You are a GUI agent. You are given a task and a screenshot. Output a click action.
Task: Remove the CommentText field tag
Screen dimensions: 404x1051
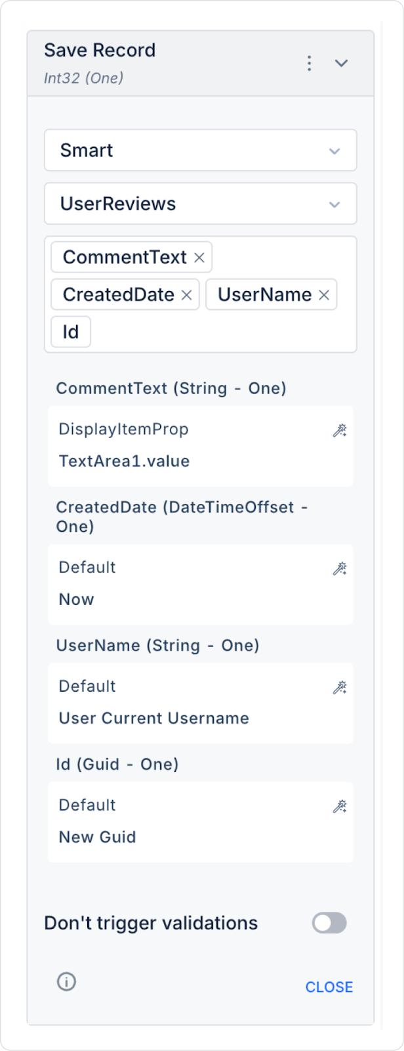pos(199,258)
